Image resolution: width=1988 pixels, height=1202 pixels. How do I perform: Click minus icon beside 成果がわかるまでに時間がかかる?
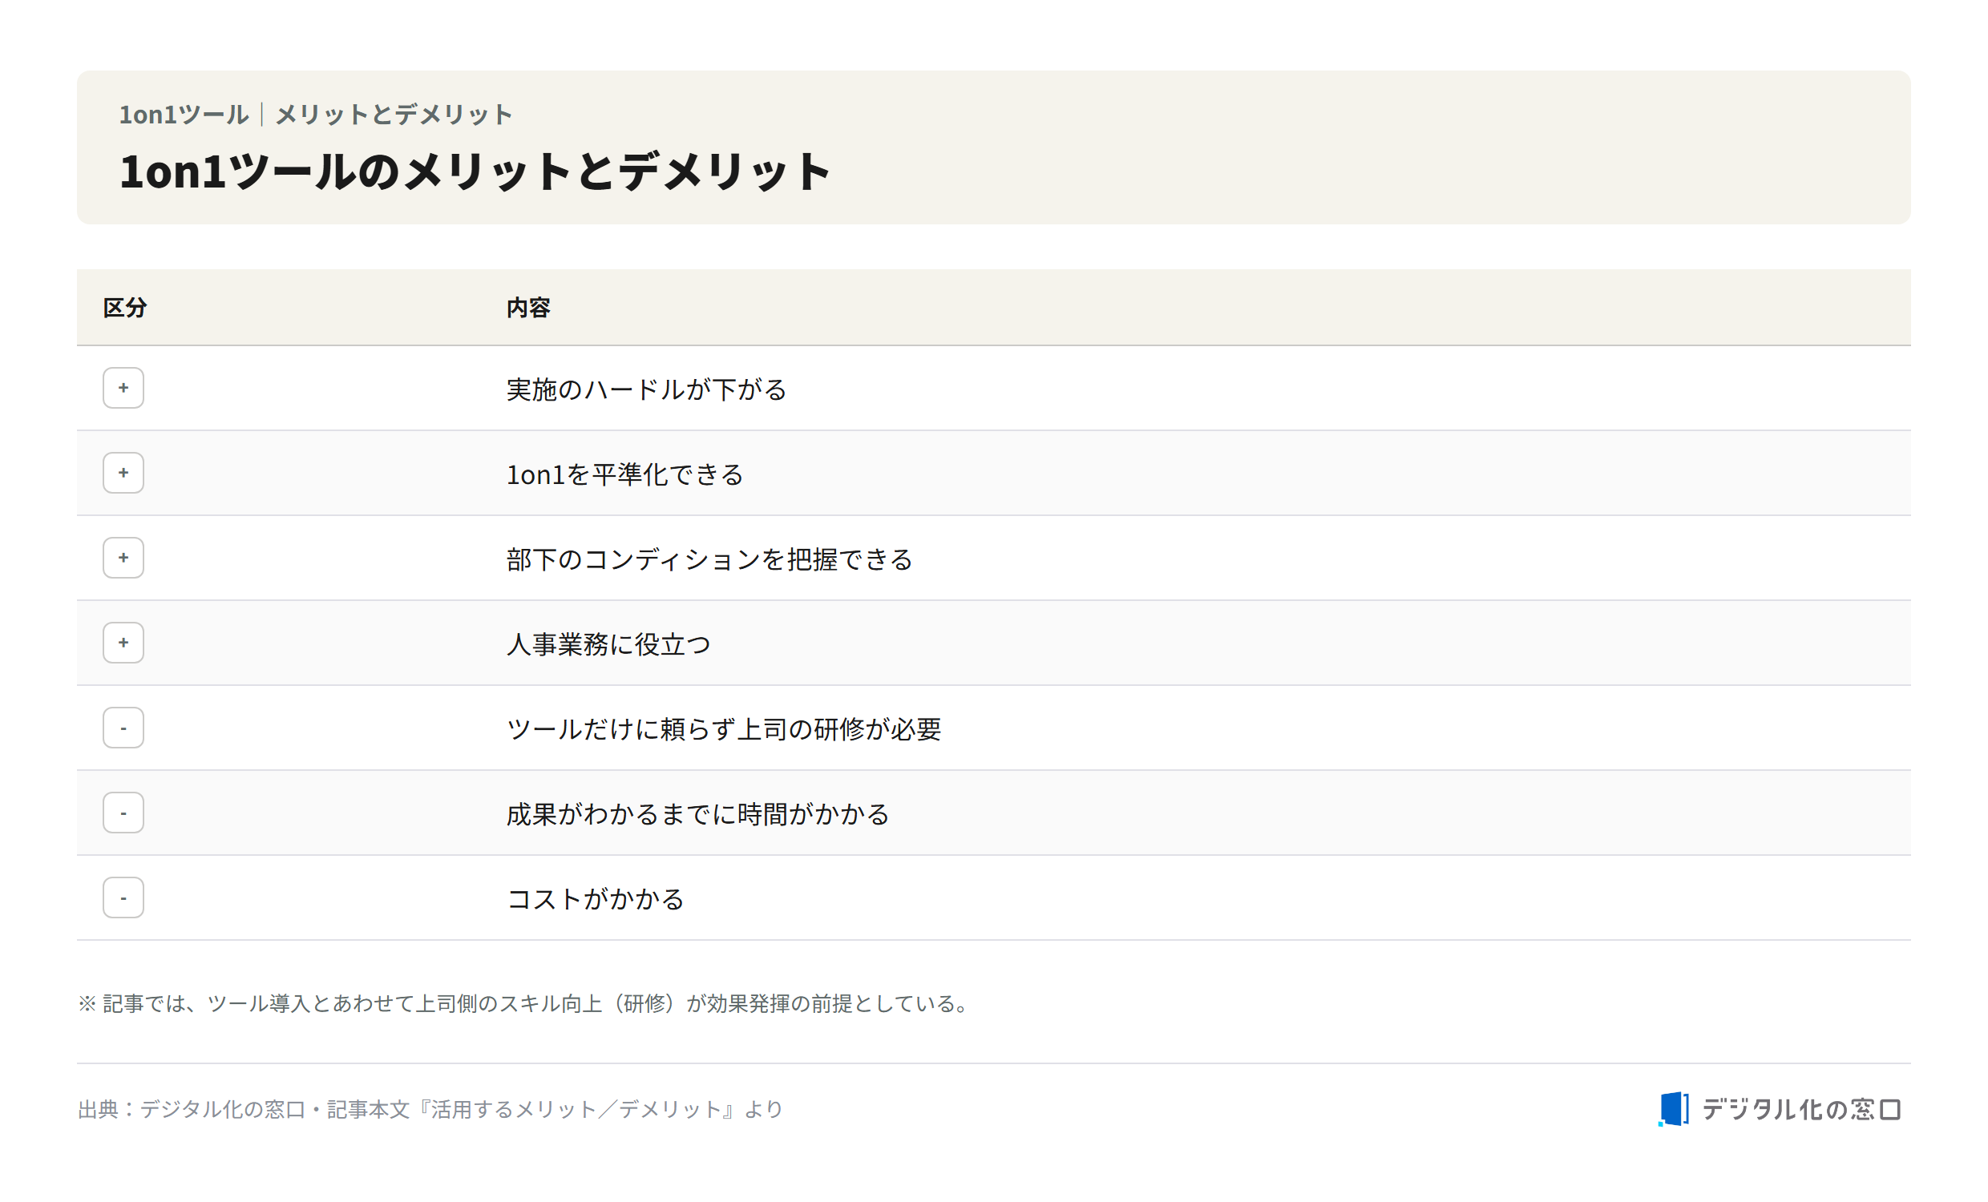pyautogui.click(x=123, y=813)
